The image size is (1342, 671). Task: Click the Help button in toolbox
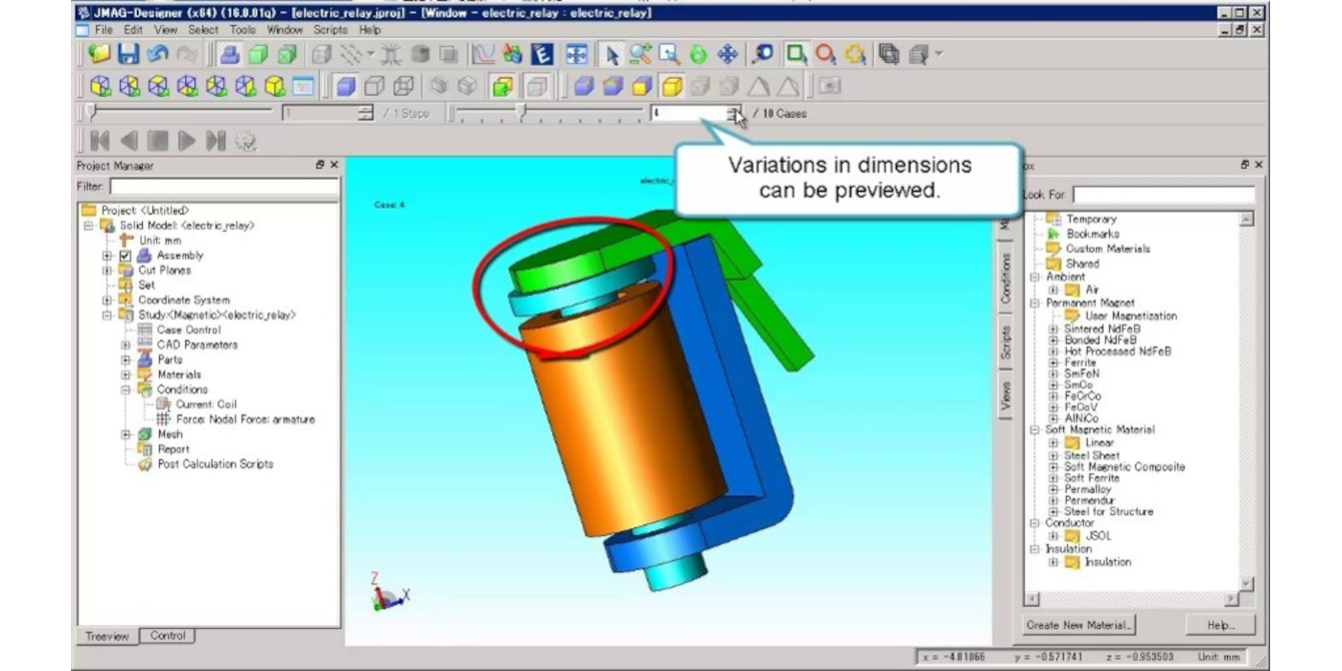(1220, 625)
